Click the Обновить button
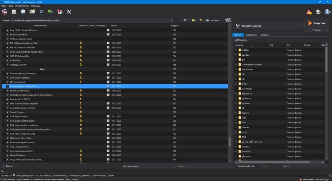This screenshot has height=181, width=332. [x=241, y=40]
